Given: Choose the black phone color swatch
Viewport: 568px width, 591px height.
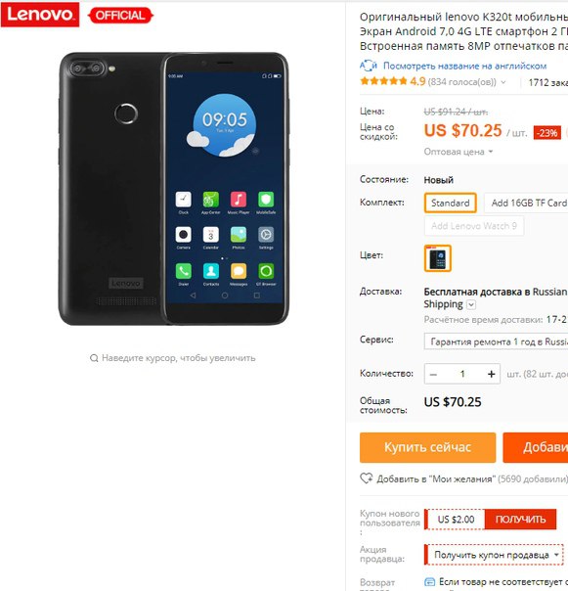Looking at the screenshot, I should [x=438, y=258].
